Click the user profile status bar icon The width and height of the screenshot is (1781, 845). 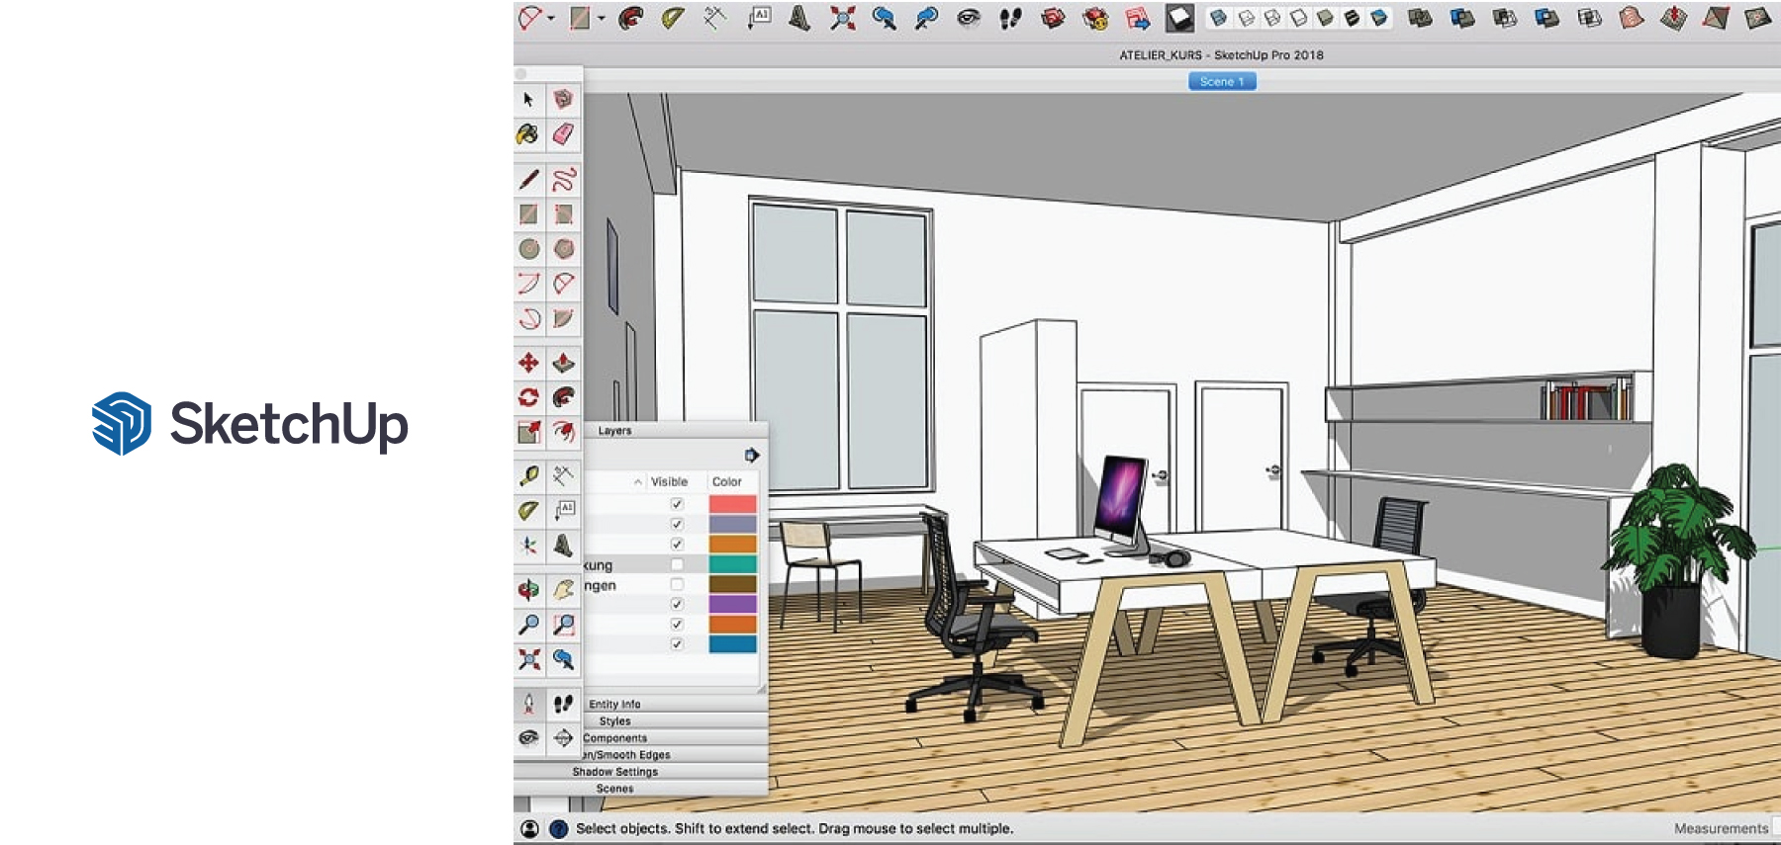[x=529, y=828]
